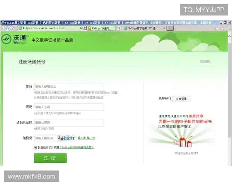Viewport: 232px width, 186px height.
Task: Click the Favorites star icon
Action: [x=222, y=28]
